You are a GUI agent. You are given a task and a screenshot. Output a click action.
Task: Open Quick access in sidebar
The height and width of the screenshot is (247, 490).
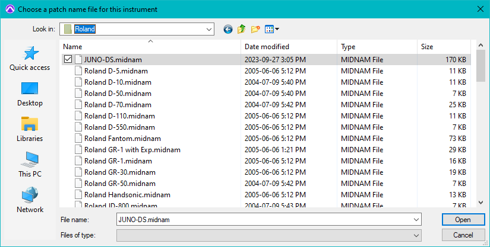point(30,59)
